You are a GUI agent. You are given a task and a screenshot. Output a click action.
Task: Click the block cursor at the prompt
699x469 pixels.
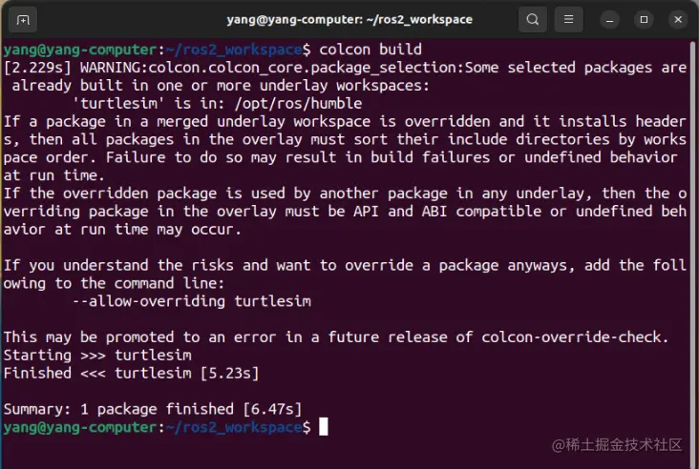tap(323, 427)
